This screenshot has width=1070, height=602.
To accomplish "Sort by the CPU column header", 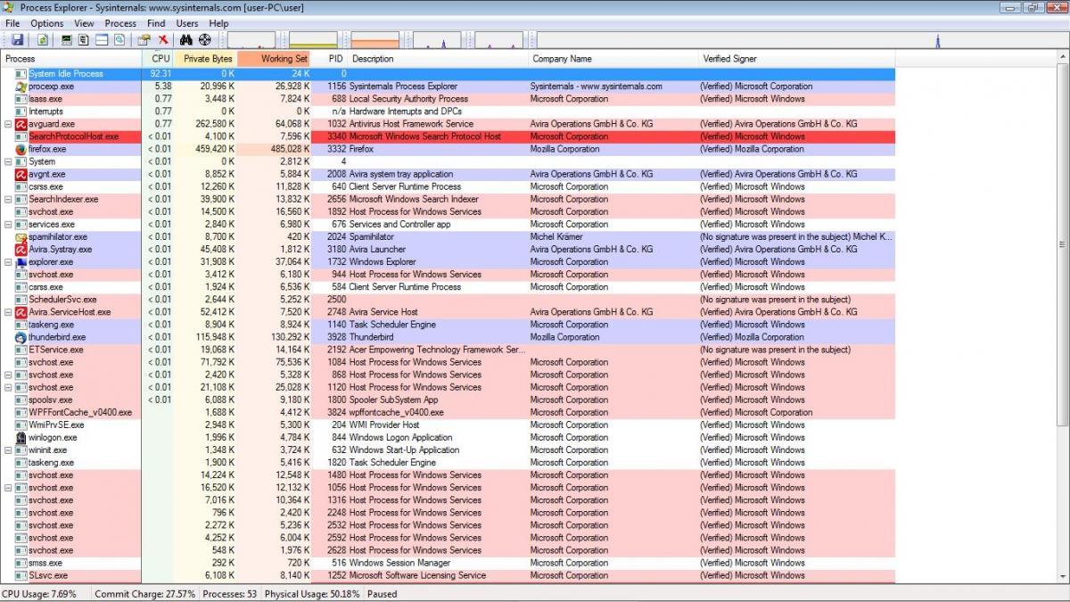I will pyautogui.click(x=158, y=59).
